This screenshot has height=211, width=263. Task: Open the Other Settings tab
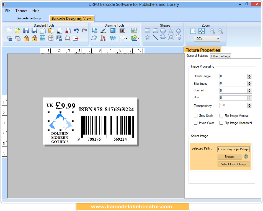pos(221,56)
